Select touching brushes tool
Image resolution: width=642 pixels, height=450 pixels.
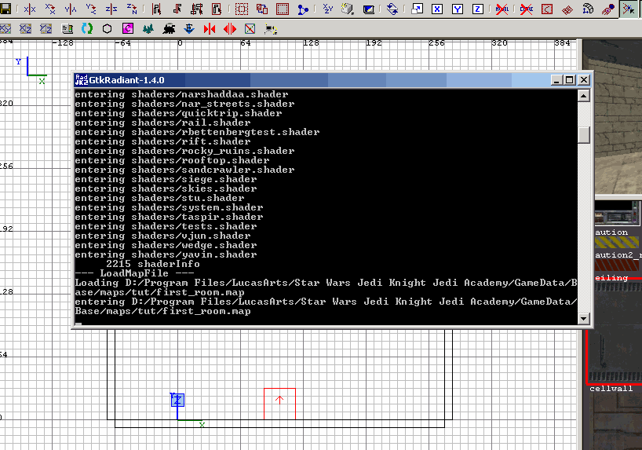177,9
